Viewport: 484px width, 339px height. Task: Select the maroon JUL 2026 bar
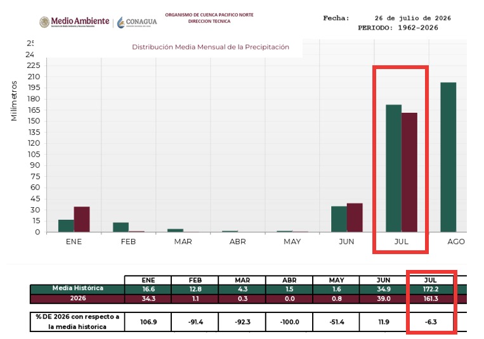409,172
